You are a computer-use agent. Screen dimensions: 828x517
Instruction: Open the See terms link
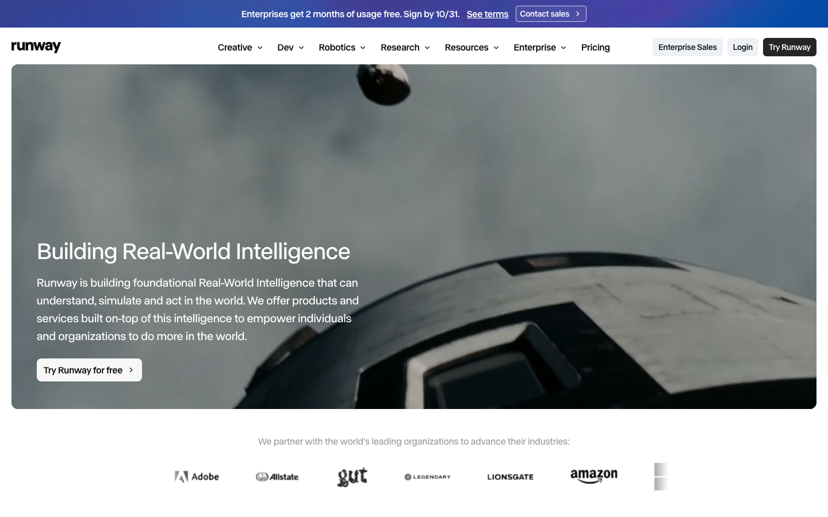point(488,14)
